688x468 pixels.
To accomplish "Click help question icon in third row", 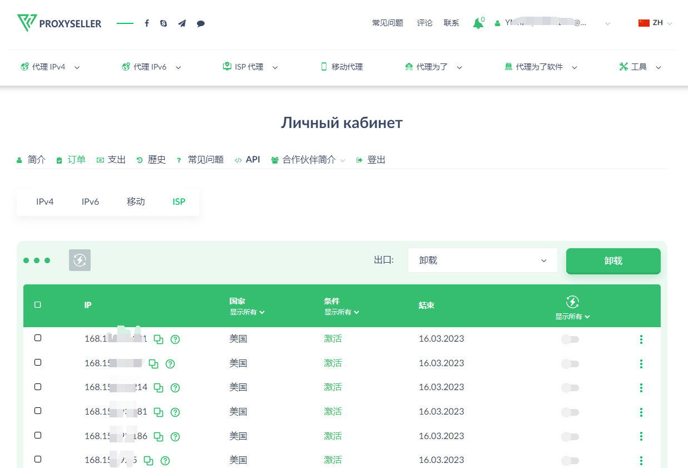I will pyautogui.click(x=175, y=388).
